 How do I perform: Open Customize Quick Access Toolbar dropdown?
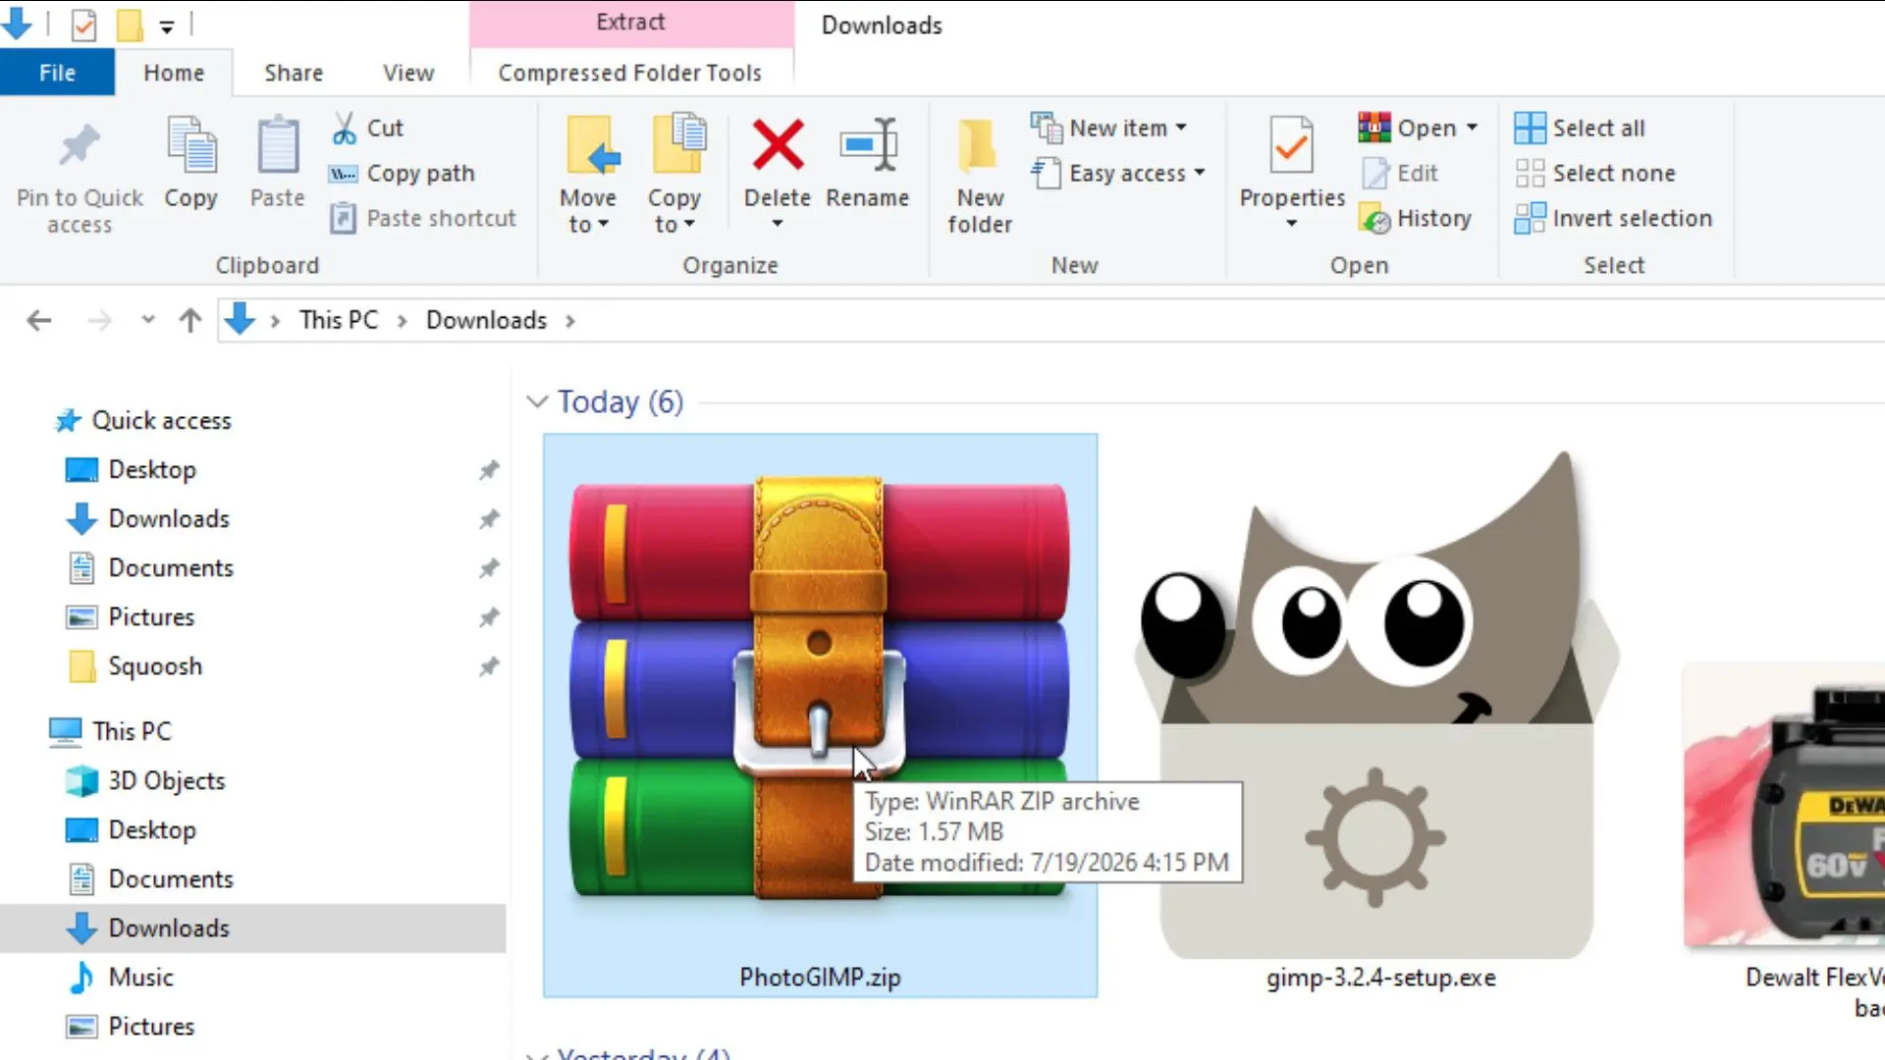pos(167,26)
